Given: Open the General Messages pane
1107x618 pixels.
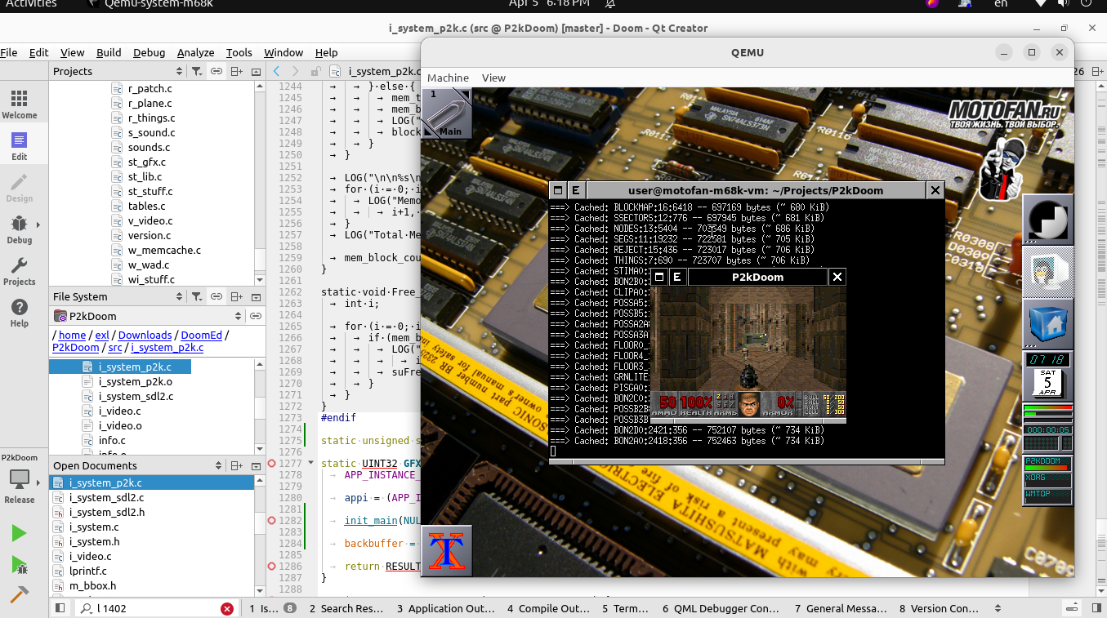Looking at the screenshot, I should click(841, 608).
